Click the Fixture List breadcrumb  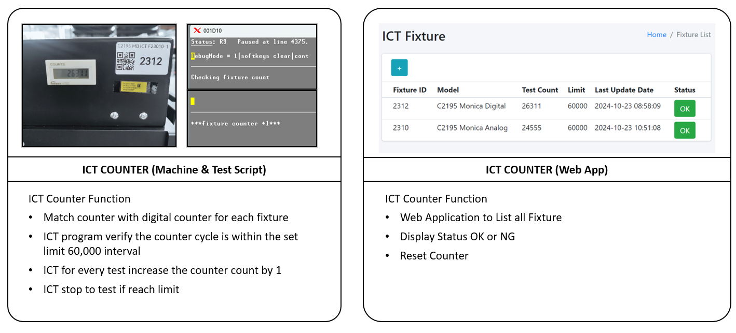point(693,35)
